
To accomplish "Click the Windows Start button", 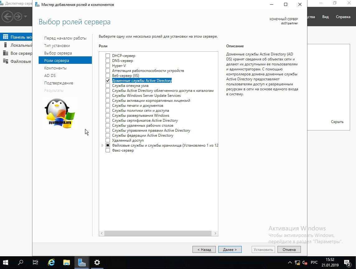I will point(6,262).
